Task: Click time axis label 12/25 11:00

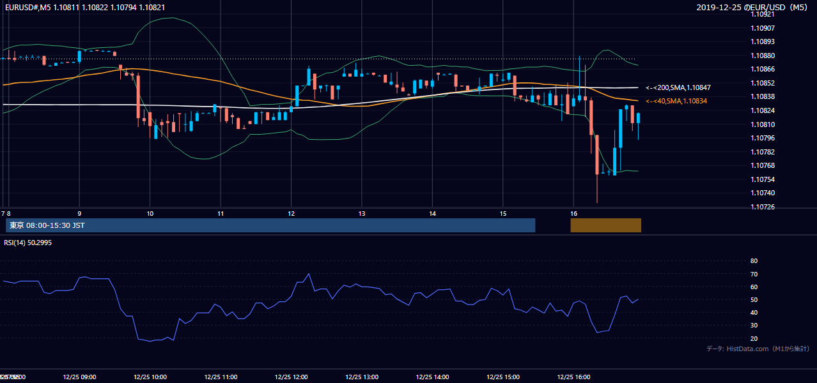Action: coord(220,377)
